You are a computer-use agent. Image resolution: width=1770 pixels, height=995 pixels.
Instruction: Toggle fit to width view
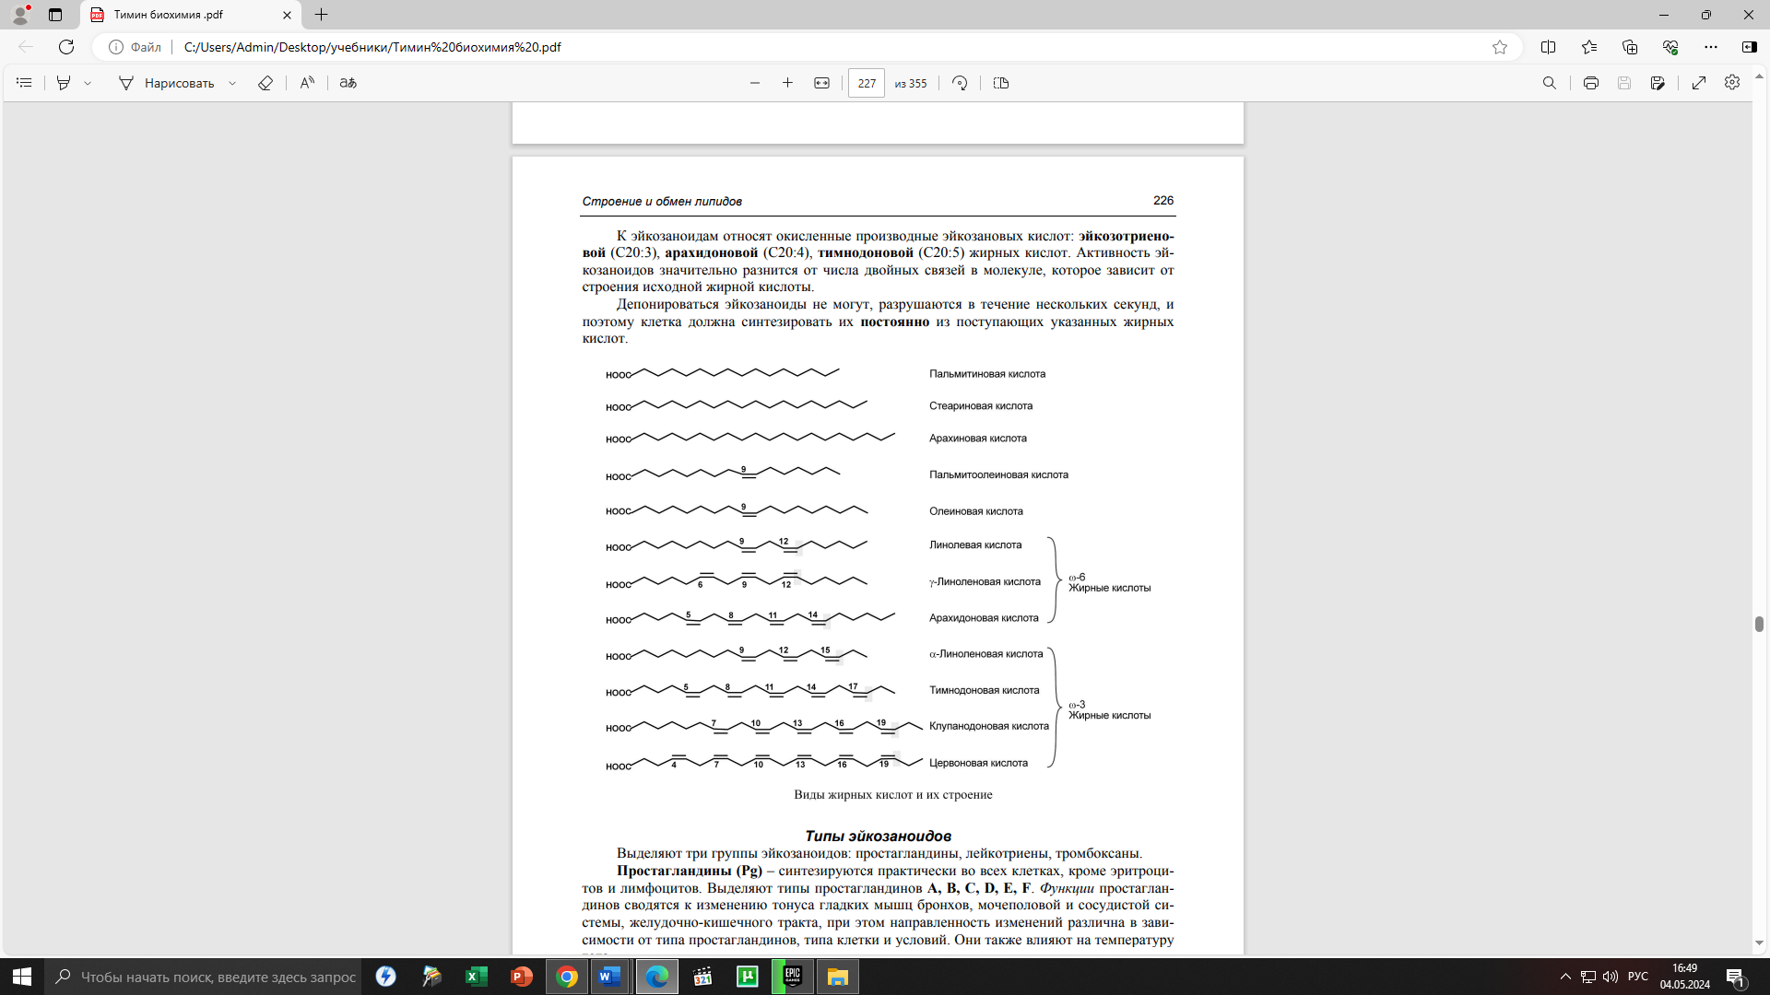[821, 83]
